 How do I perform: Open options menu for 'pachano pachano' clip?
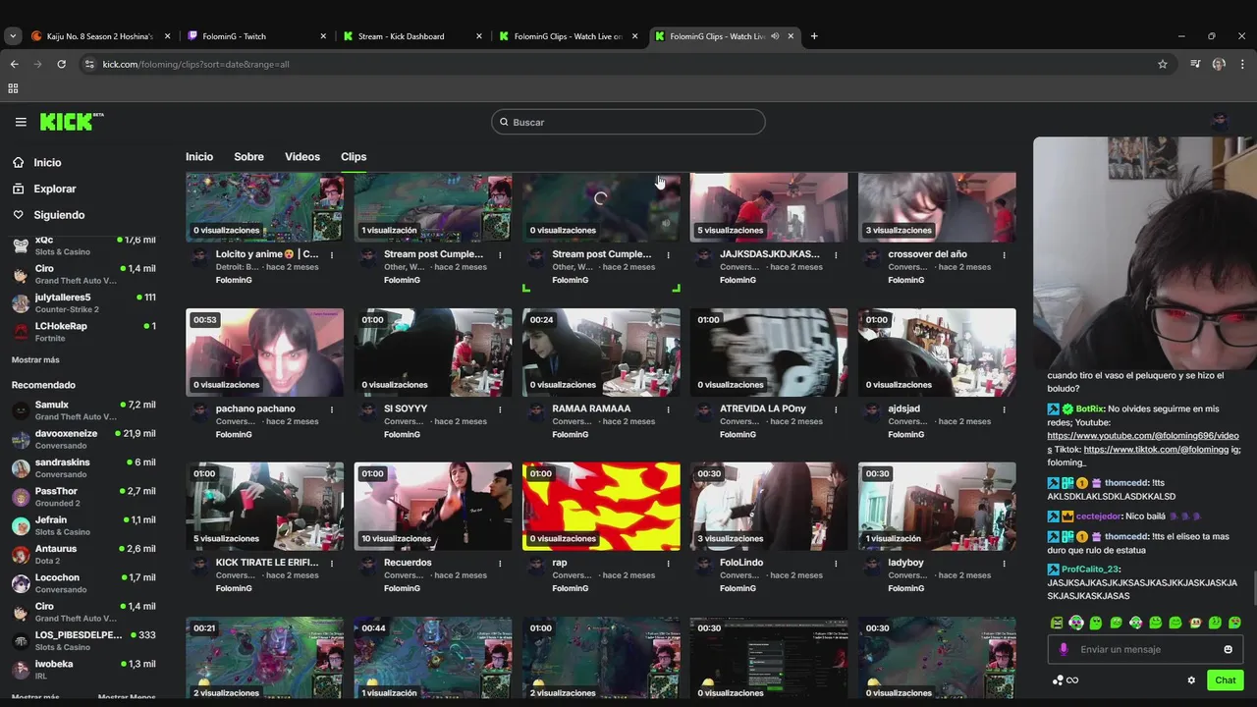click(x=332, y=409)
